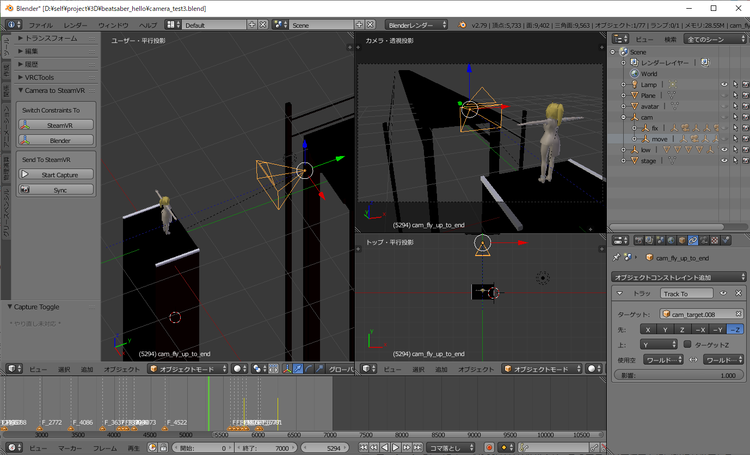Toggle visibility eye of the Lamp object
This screenshot has height=455, width=750.
click(x=724, y=84)
